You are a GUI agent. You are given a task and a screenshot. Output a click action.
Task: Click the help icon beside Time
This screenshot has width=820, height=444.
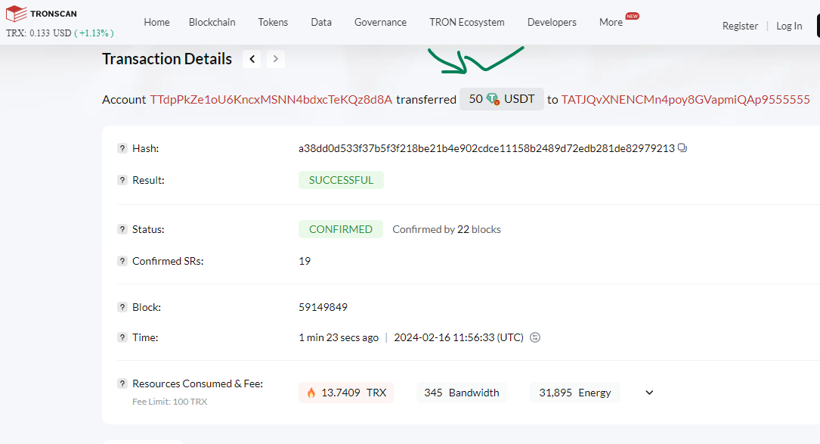[122, 337]
